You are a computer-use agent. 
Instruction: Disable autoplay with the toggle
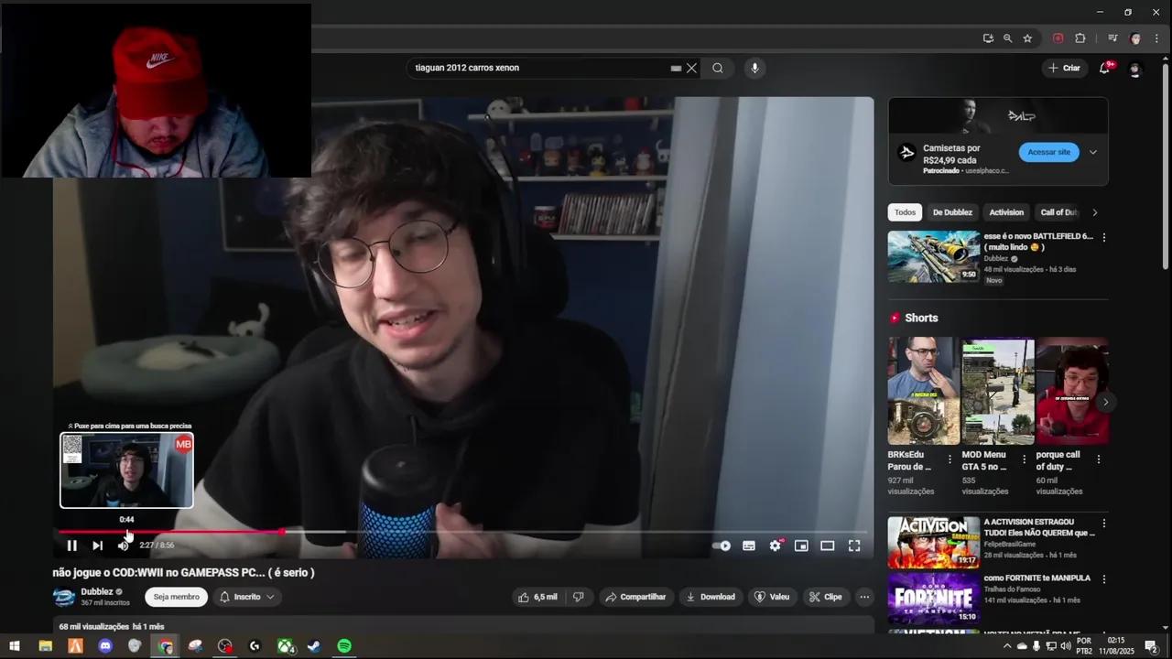722,545
